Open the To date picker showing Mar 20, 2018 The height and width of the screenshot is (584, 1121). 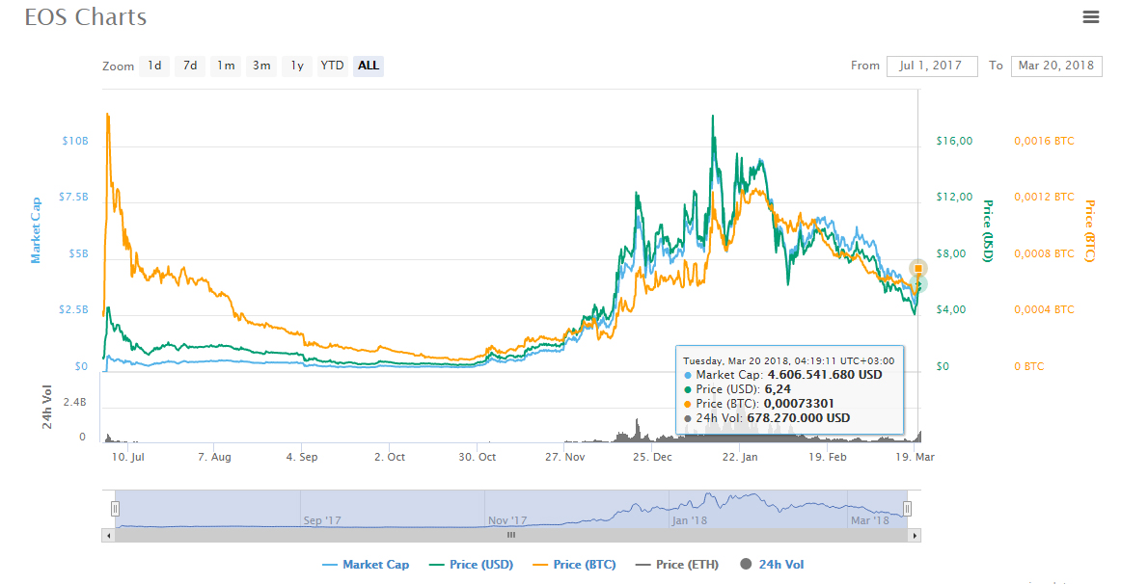pyautogui.click(x=1056, y=66)
